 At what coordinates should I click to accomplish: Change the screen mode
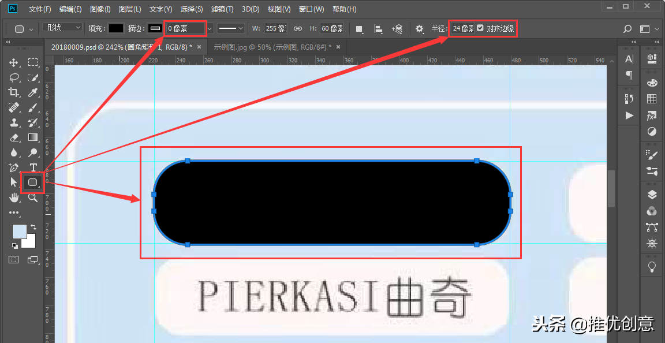(x=33, y=259)
